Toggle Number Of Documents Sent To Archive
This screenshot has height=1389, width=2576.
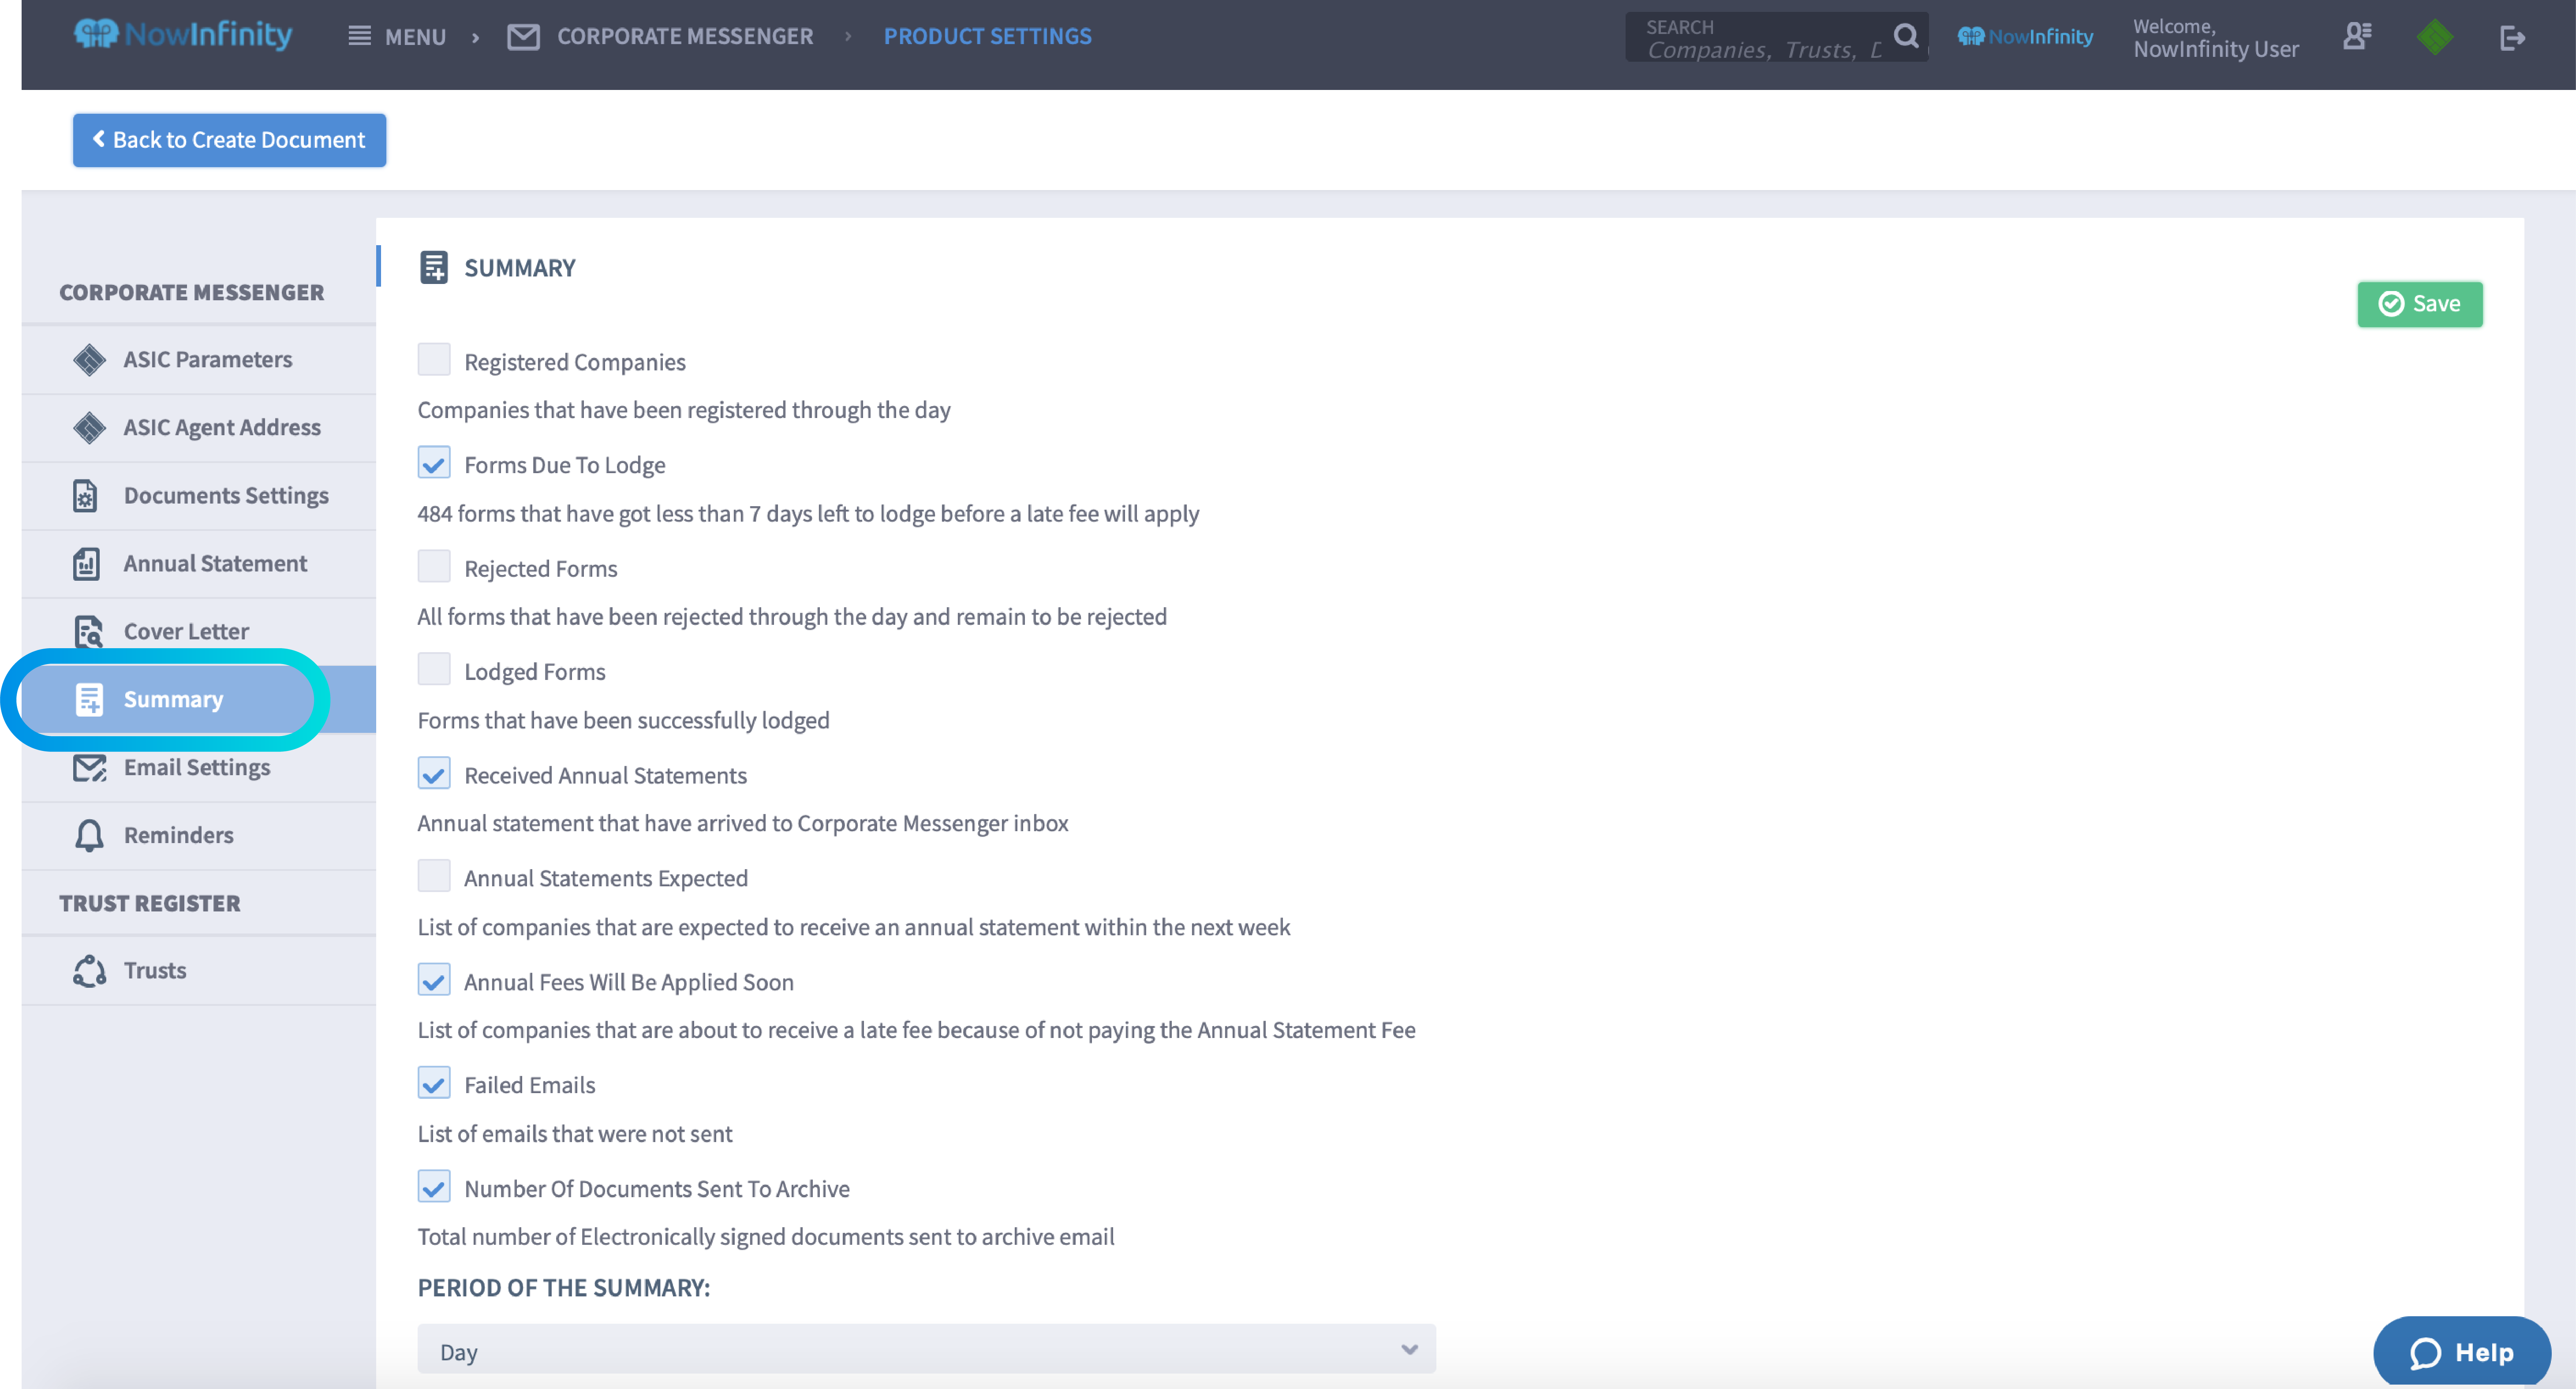[x=434, y=1186]
